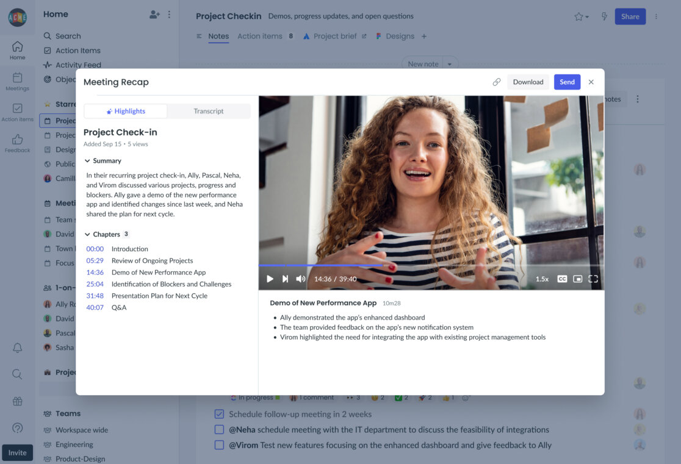Jump to 40:07 Q&A chapter
681x464 pixels.
[x=106, y=307]
